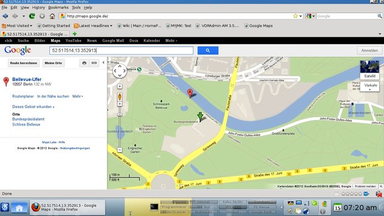Click the Google logo
Viewport: 384px width, 216px height.
(17, 50)
